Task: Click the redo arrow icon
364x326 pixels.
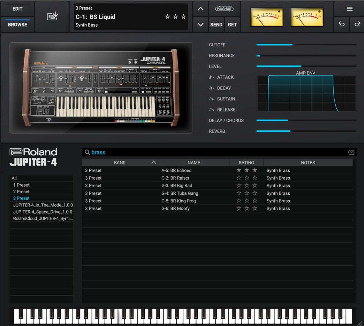Action: tap(358, 24)
